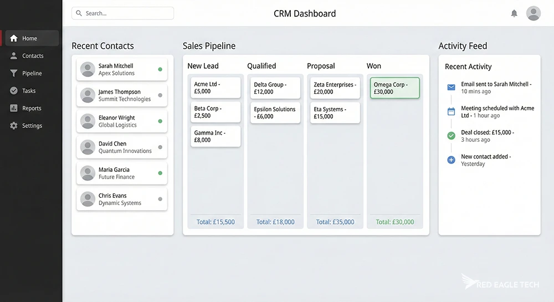Click the Won column header
Viewport: 554px width, 302px height.
(374, 66)
